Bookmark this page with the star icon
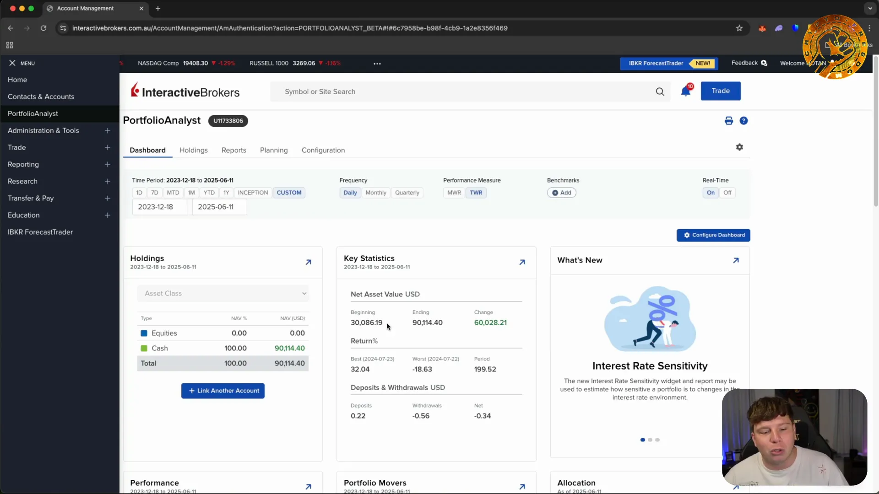Screen dimensions: 879x494 (739, 28)
